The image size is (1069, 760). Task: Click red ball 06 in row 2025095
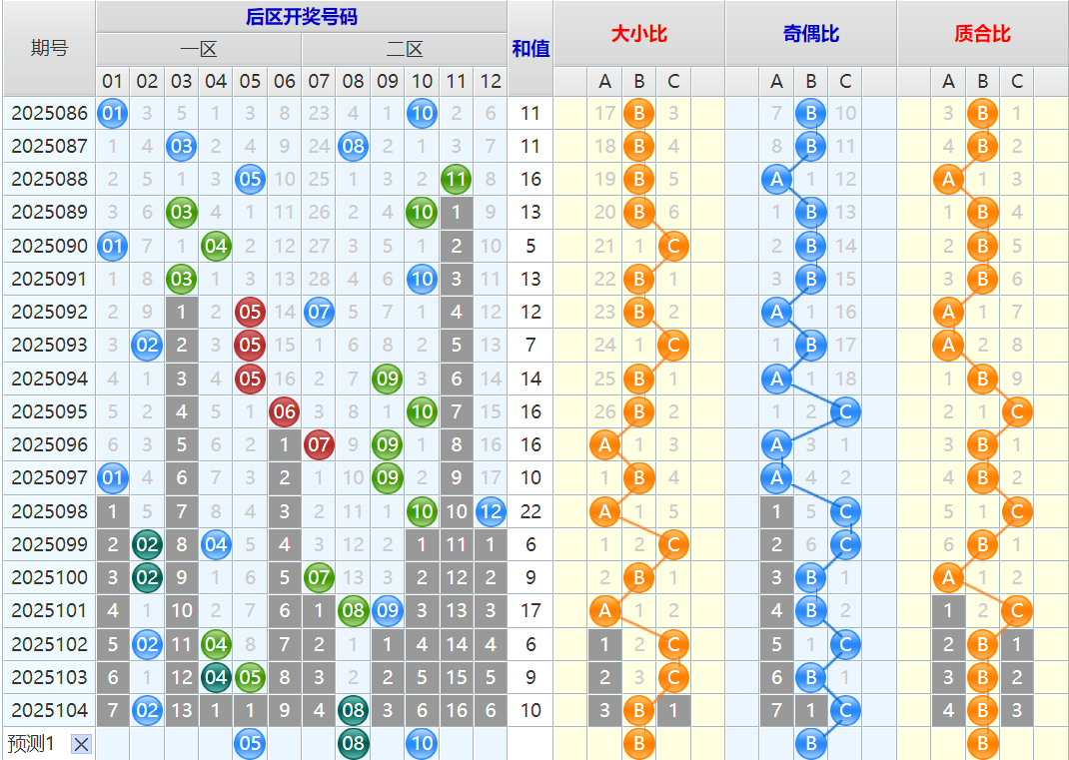(x=285, y=411)
